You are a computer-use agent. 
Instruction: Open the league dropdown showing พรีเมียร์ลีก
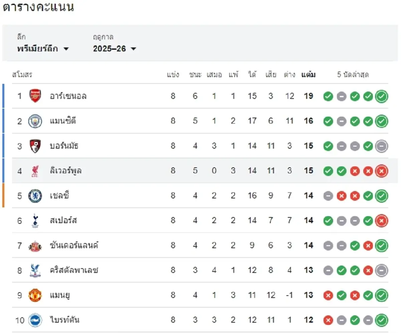[43, 49]
